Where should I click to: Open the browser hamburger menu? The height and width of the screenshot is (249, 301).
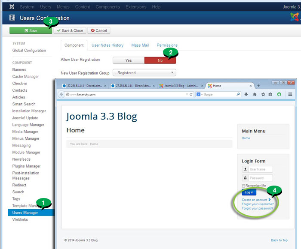(290, 94)
